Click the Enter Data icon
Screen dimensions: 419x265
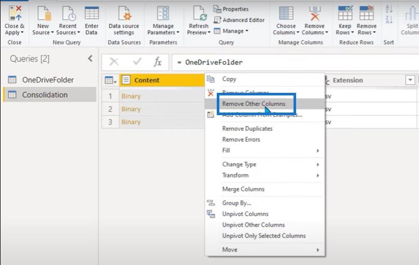pyautogui.click(x=92, y=13)
